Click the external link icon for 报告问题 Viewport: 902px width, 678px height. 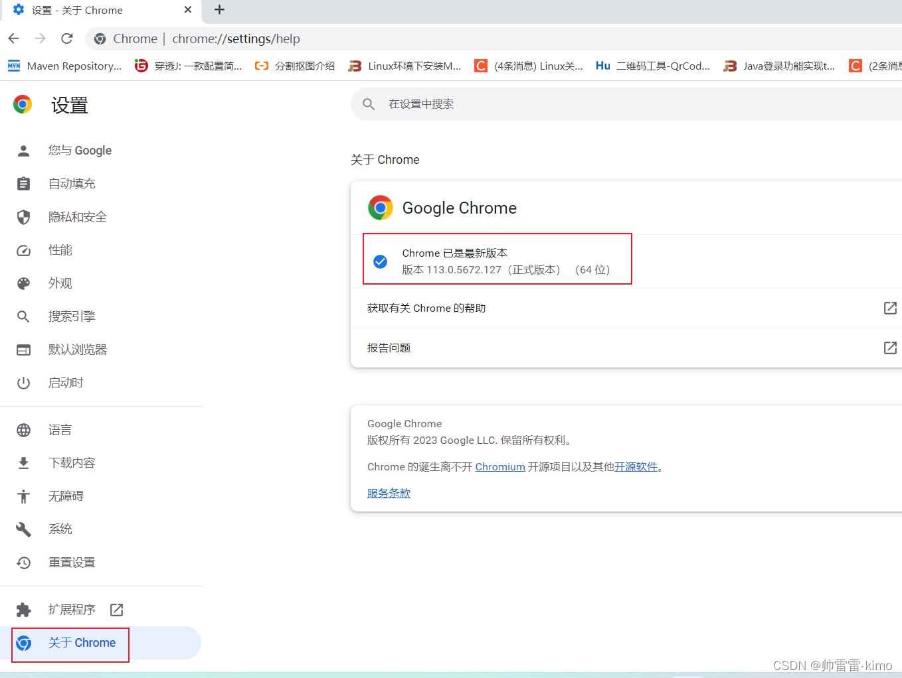coord(890,348)
